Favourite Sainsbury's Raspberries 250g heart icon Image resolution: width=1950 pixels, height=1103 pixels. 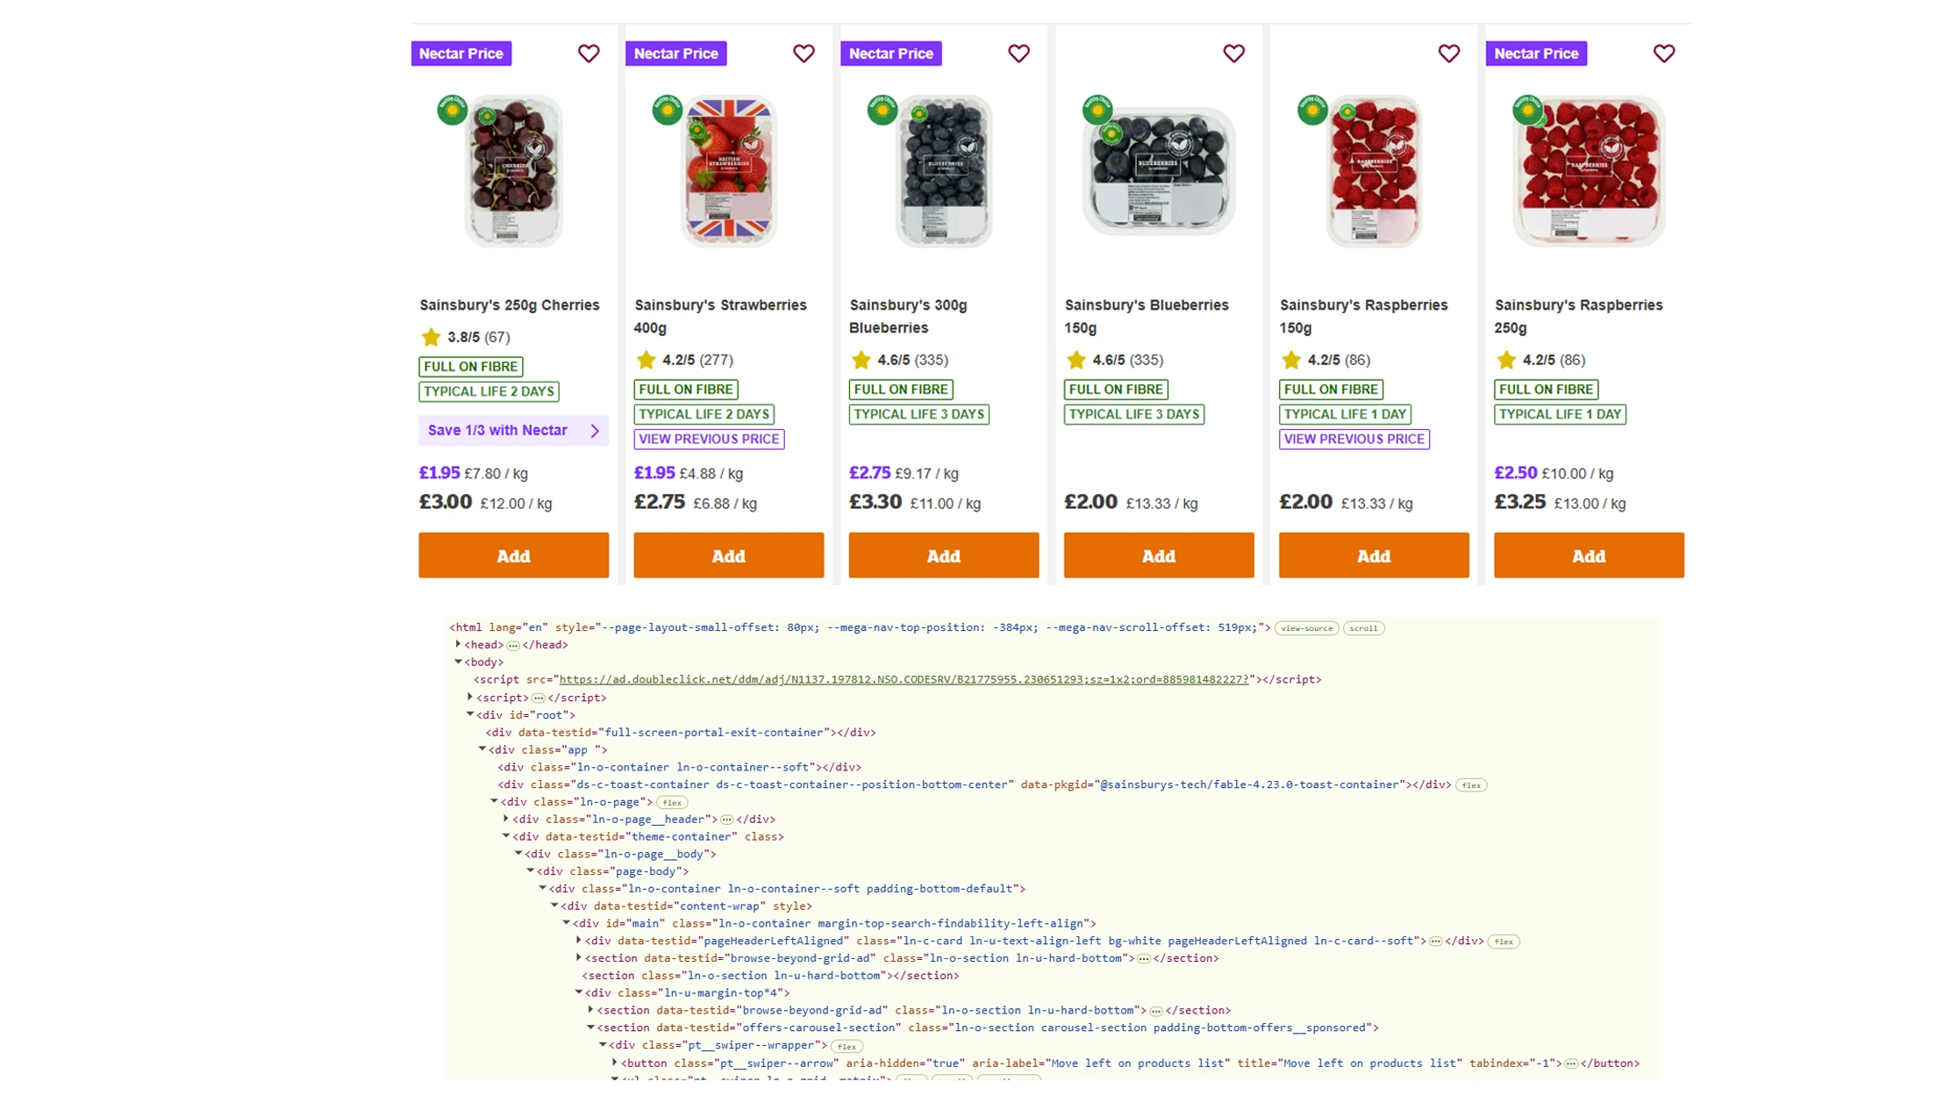coord(1663,54)
